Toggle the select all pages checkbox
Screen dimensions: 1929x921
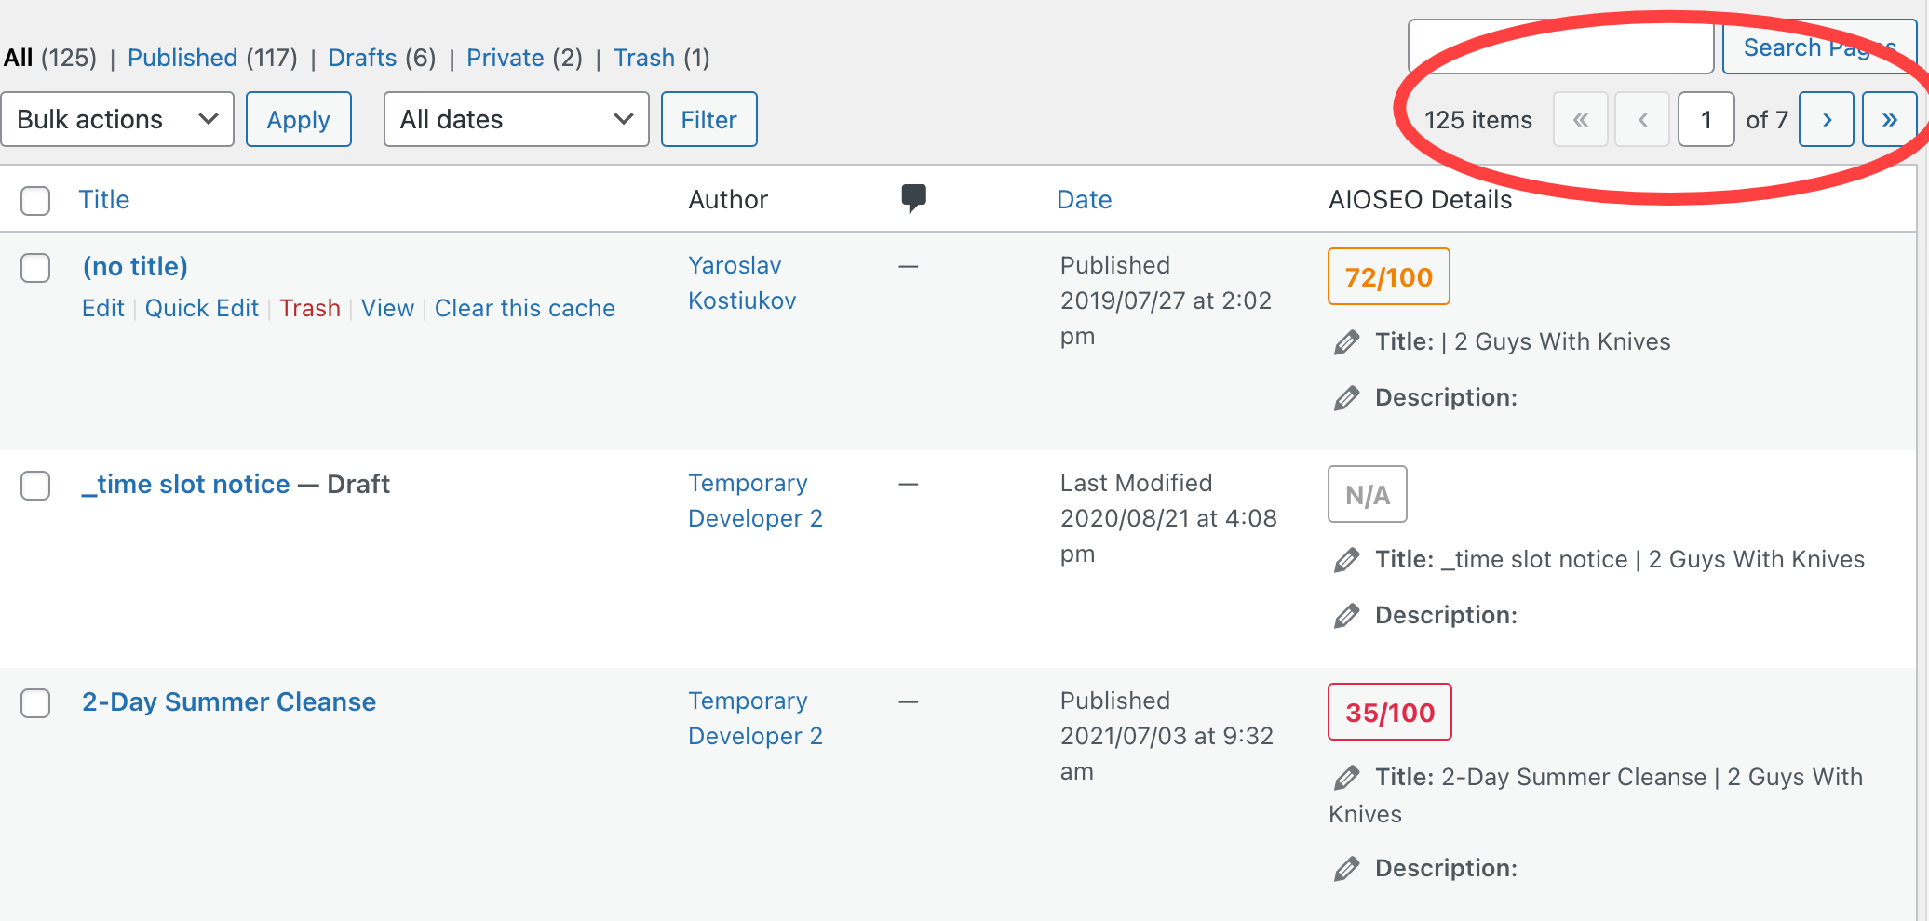click(x=35, y=200)
